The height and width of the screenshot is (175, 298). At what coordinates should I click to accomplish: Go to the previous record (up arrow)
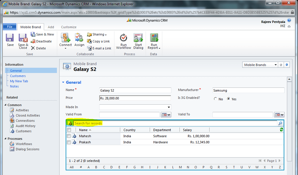(281, 65)
